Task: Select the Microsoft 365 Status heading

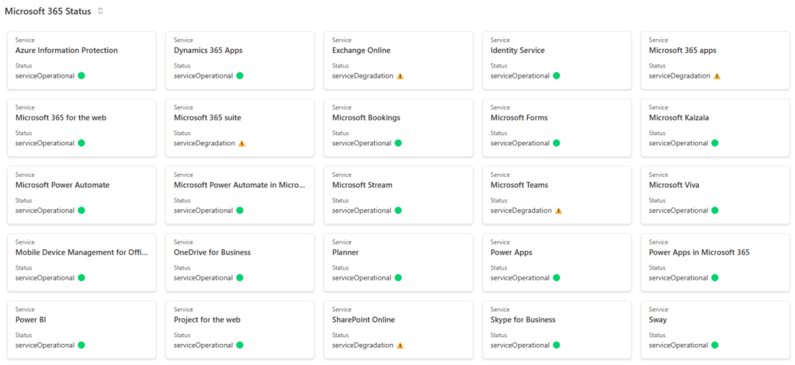Action: 47,11
